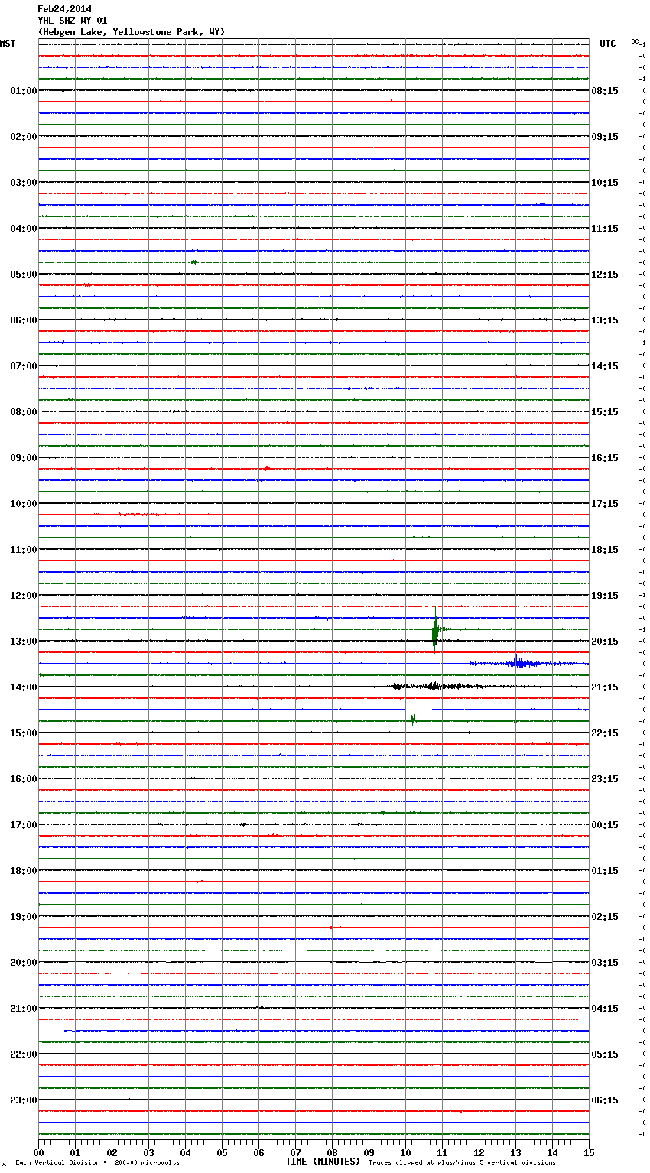Click the 19:00 MST time label

(x=23, y=917)
